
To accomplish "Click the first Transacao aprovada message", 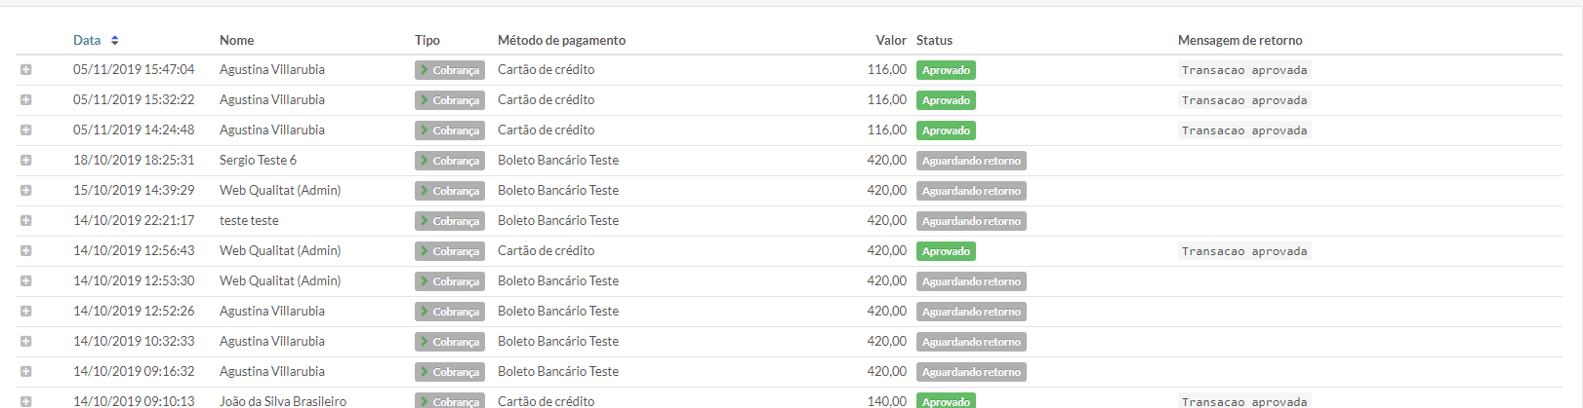I will (1243, 70).
